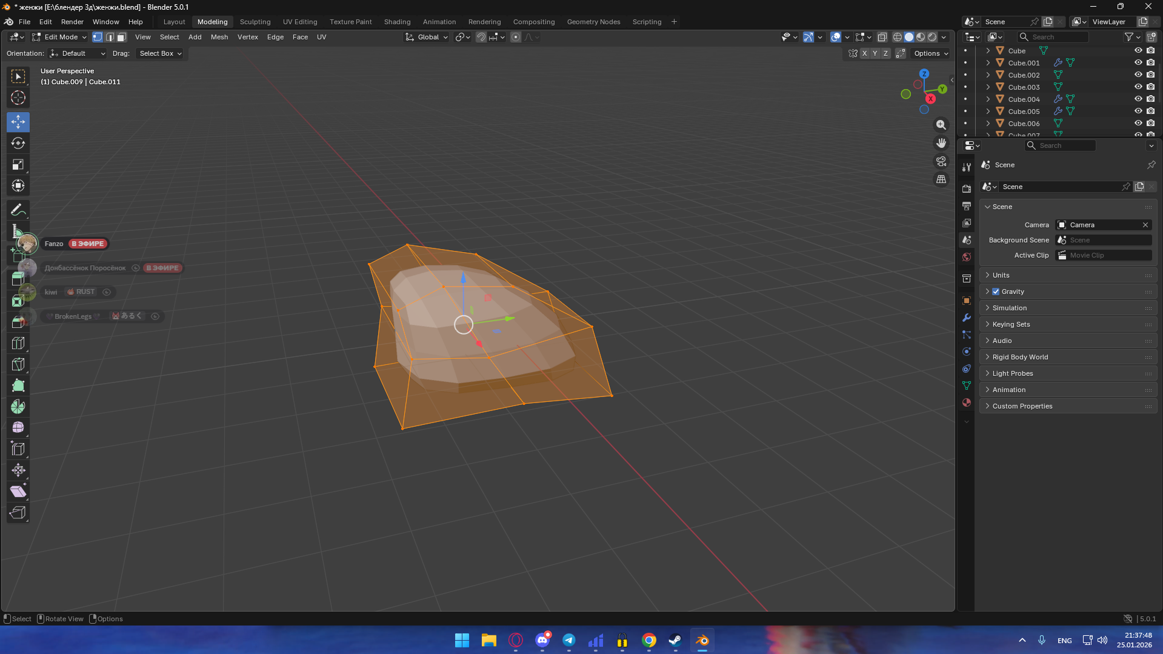Open the World Properties tab
This screenshot has width=1163, height=654.
click(967, 257)
